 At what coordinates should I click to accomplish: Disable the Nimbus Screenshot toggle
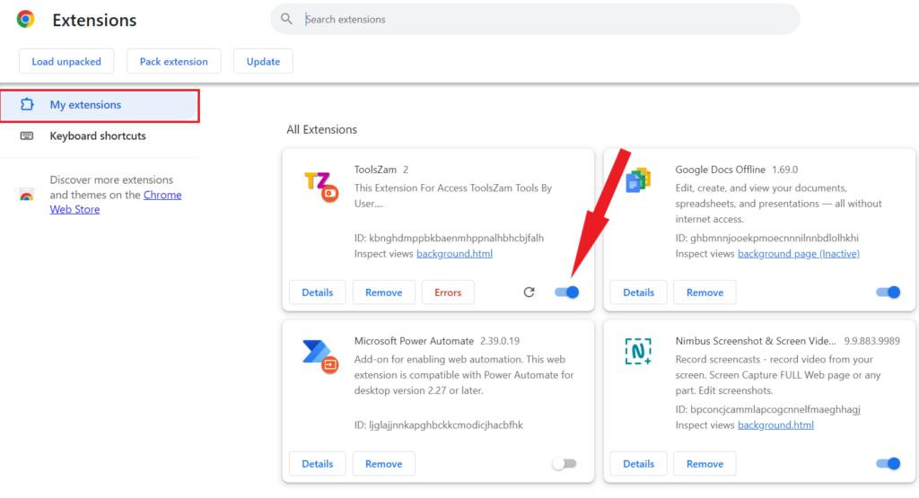[888, 463]
